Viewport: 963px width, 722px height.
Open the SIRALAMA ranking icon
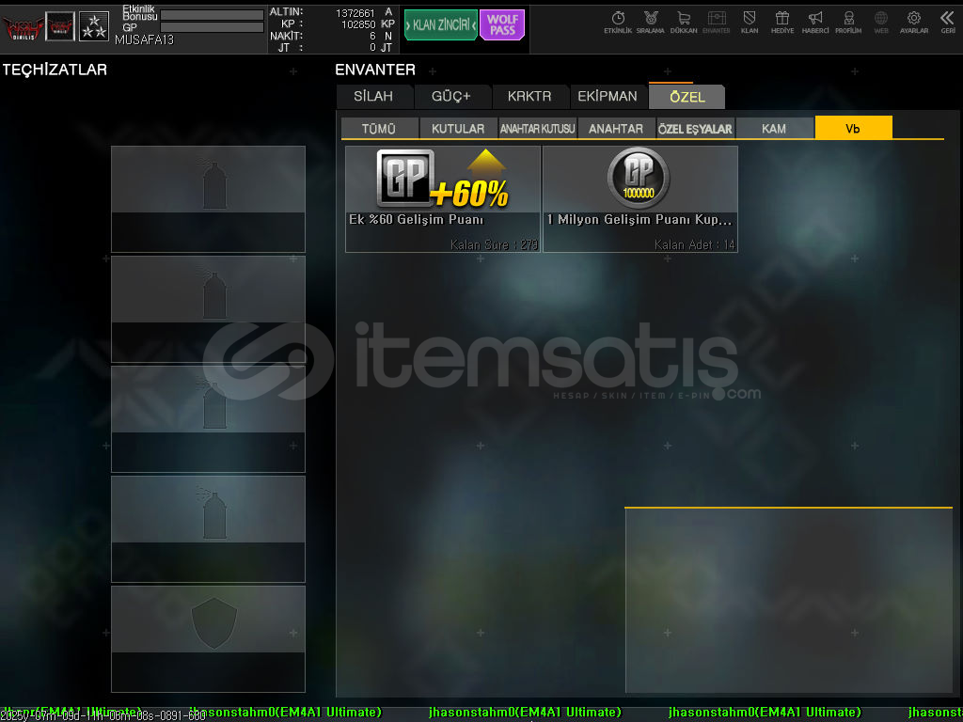pos(651,23)
